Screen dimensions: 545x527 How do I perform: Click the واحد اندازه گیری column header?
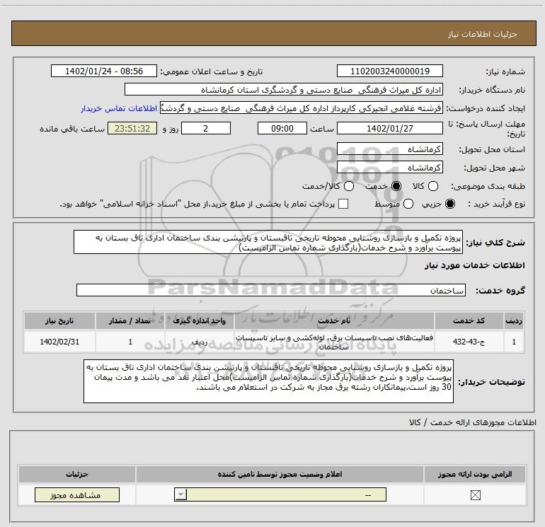(200, 320)
